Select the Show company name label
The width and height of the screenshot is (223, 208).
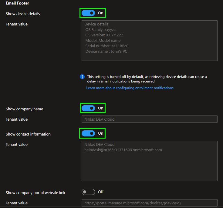[24, 109]
